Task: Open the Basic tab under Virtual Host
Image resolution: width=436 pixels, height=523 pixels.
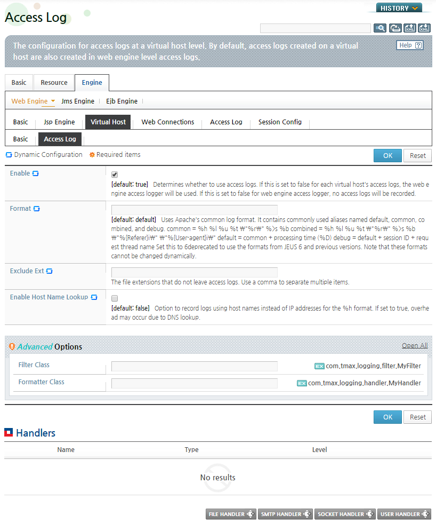Action: coord(20,139)
